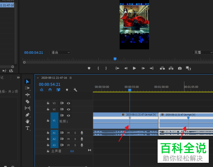Select the 2020-08-11 21-47-16 sequence tab
213x167 pixels.
[x=54, y=78]
